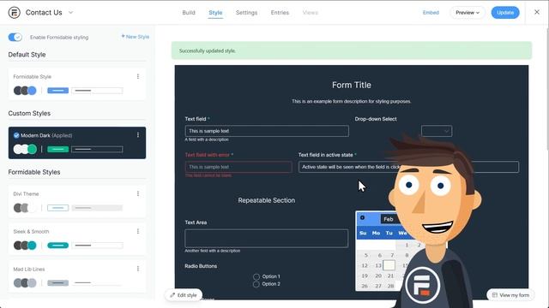Select the Divi Theme style card
Image resolution: width=549 pixels, height=308 pixels.
pos(77,202)
